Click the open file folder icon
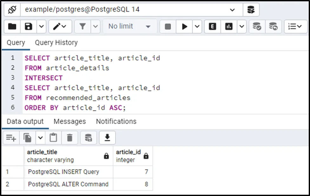This screenshot has height=196, width=310. click(x=12, y=27)
